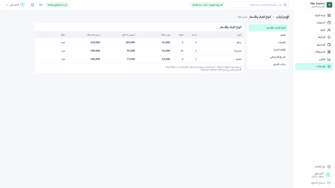The width and height of the screenshot is (335, 188).
Task: Select the مزدوجة room type cell
Action: coord(238,51)
